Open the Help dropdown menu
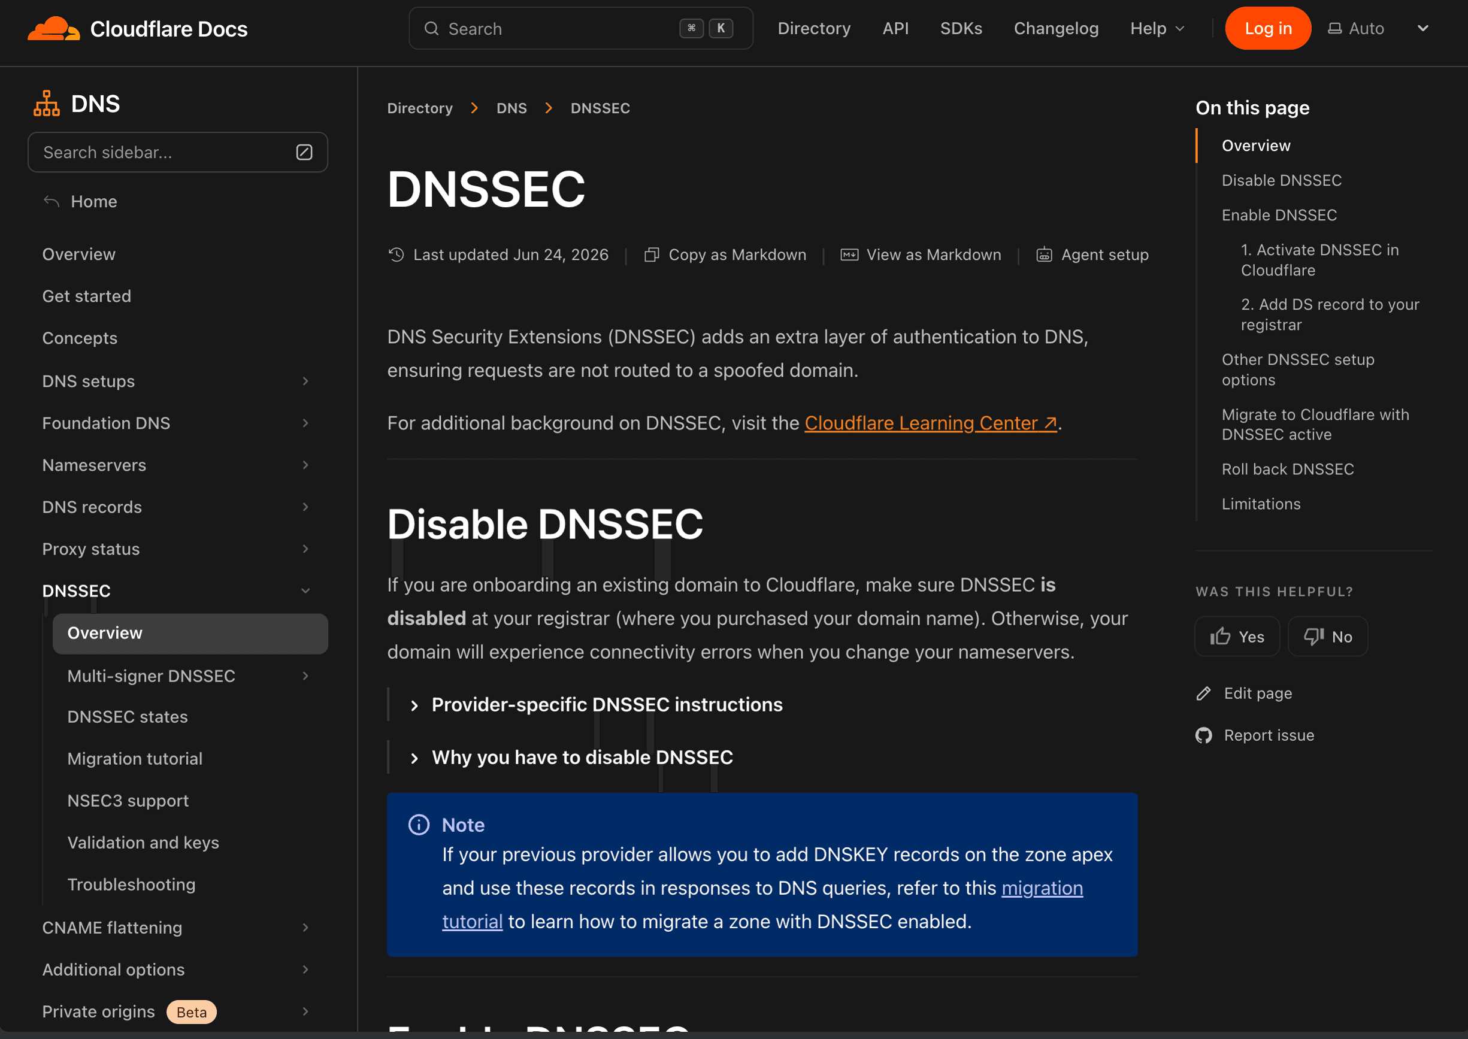The image size is (1468, 1039). (1157, 29)
